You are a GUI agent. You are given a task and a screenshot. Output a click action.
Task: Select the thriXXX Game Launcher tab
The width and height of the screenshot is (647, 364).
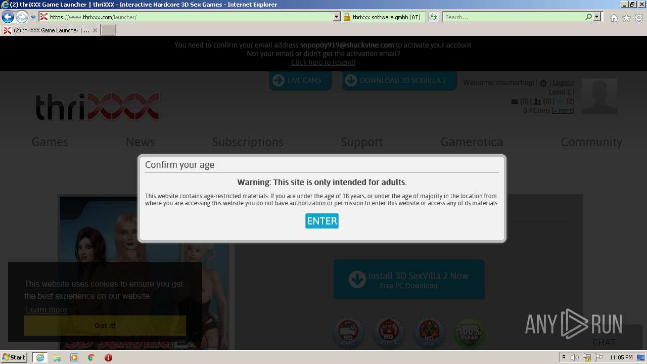51,30
